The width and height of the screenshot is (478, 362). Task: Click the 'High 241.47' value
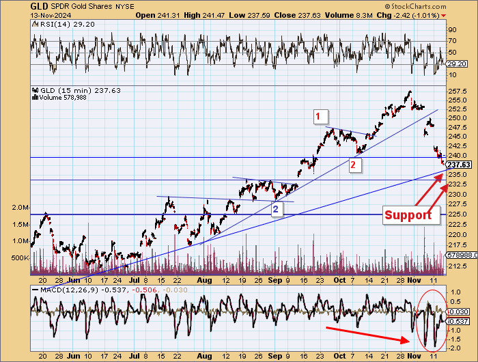[205, 15]
